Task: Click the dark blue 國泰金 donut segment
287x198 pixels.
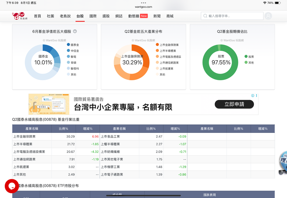Action: [x=47, y=48]
